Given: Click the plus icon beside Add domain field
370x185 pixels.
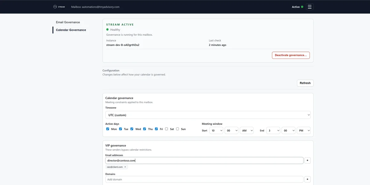Looking at the screenshot, I should [307, 179].
